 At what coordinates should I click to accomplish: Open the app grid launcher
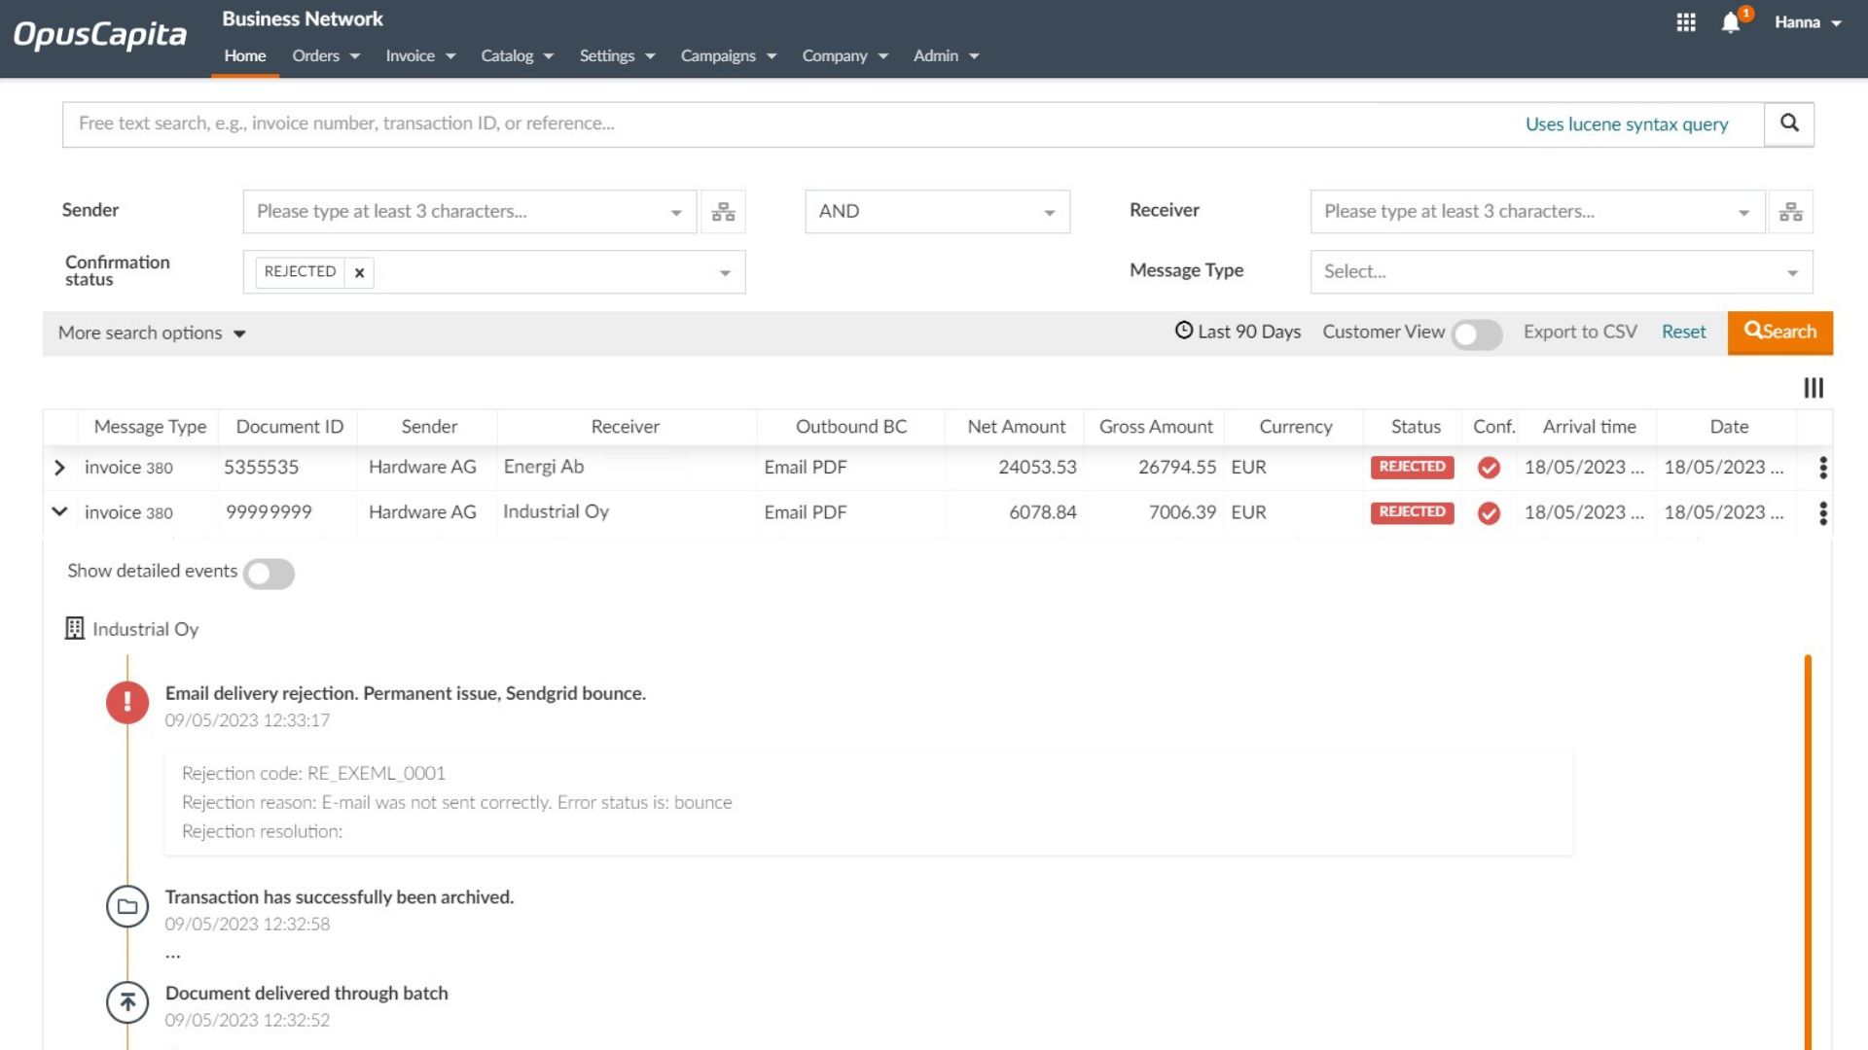pos(1686,22)
